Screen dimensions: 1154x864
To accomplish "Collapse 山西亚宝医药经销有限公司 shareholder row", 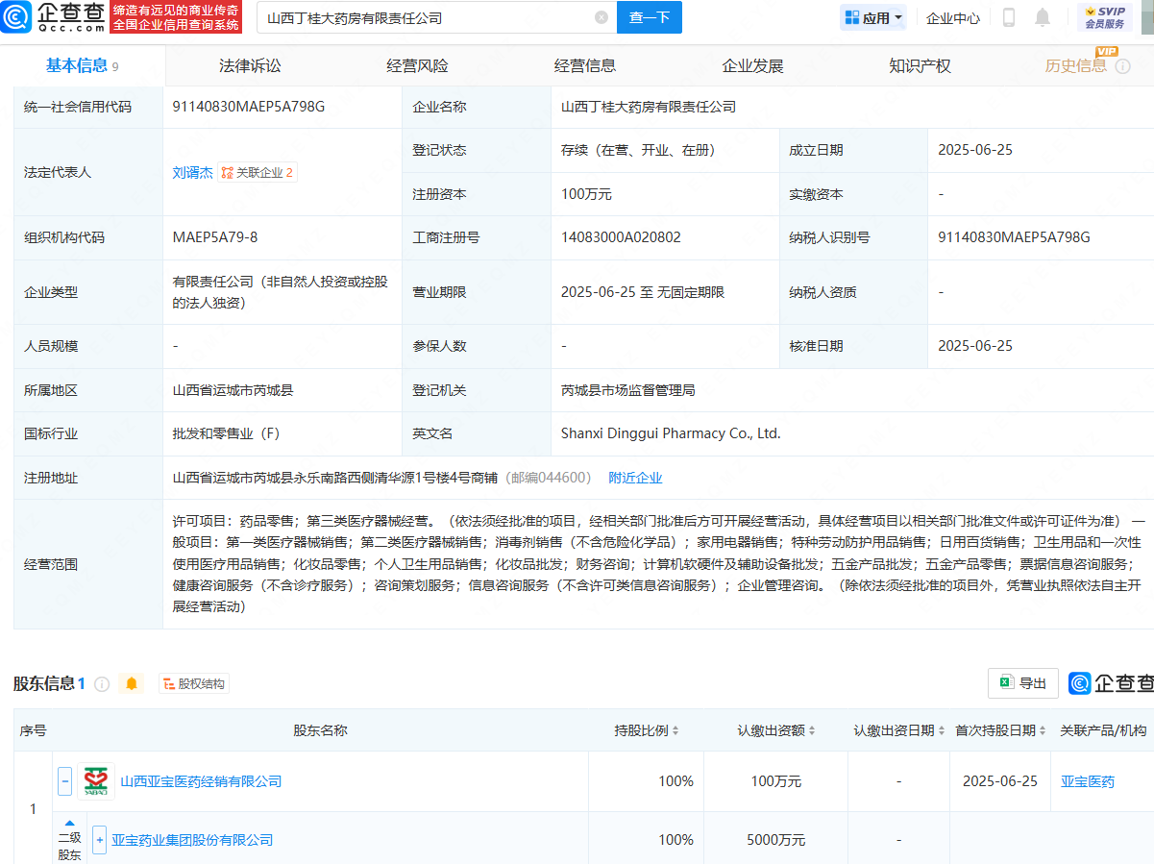I will (65, 781).
